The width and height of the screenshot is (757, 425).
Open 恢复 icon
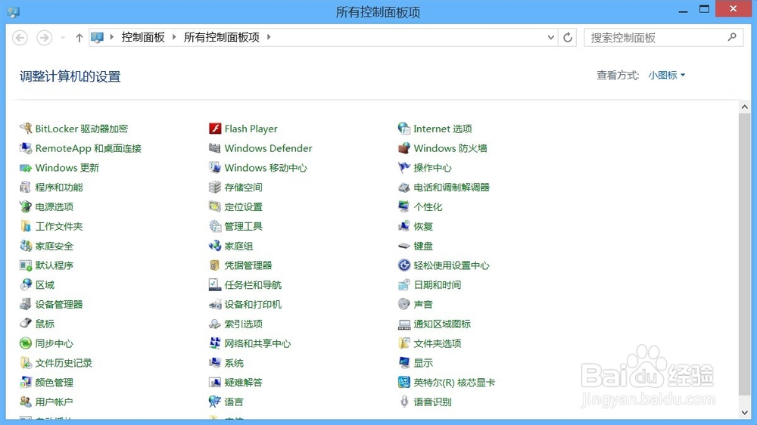(404, 226)
